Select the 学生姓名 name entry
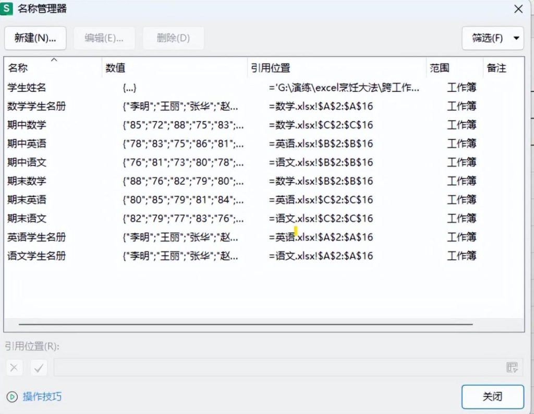The width and height of the screenshot is (534, 414). coord(27,88)
